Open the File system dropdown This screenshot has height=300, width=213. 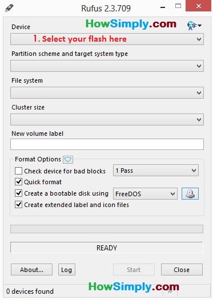click(x=107, y=93)
